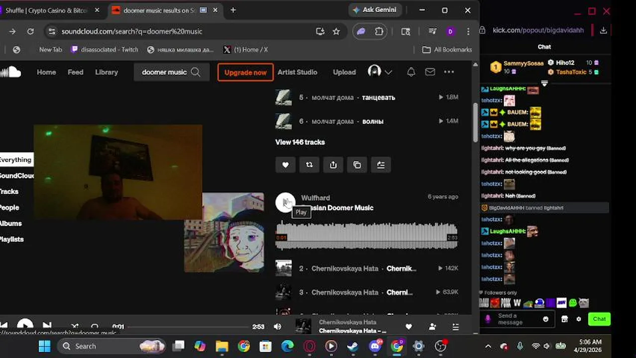Open the Chrome three-dot menu

468,31
